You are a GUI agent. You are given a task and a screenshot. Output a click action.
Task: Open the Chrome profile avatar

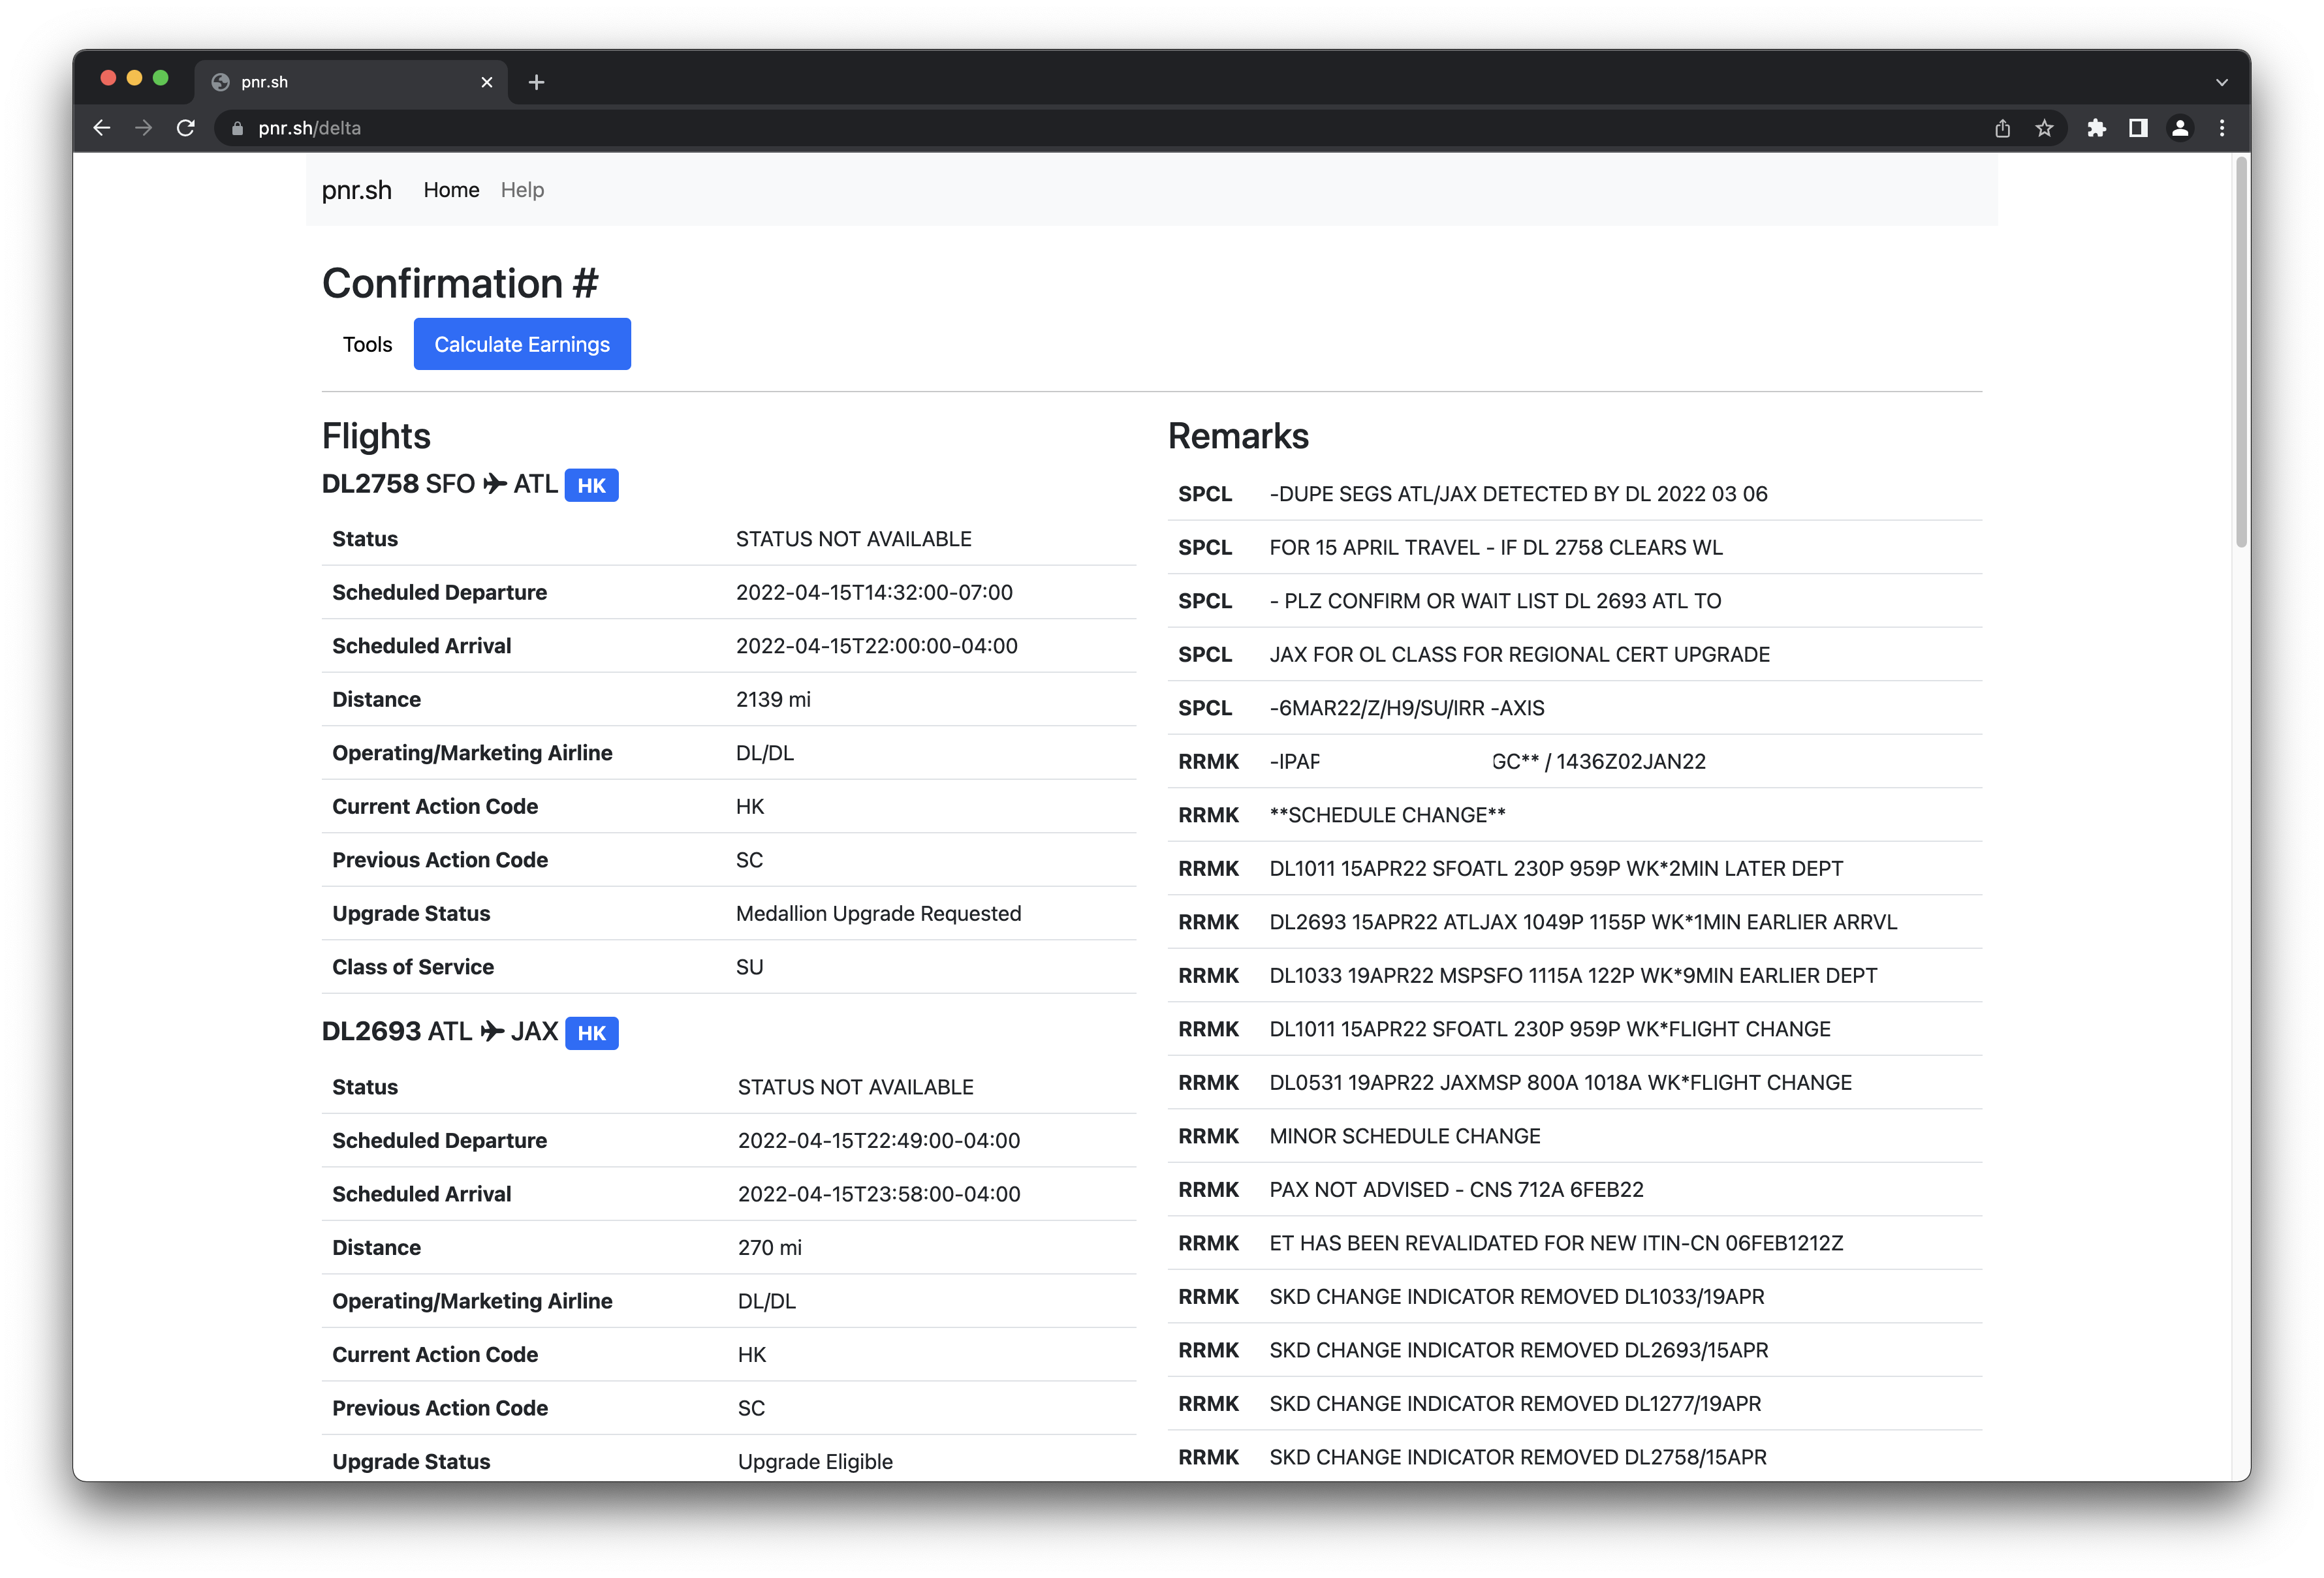tap(2180, 128)
